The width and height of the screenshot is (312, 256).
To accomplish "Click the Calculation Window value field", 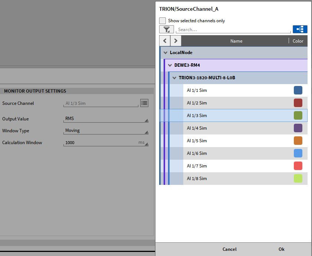I will click(100, 143).
